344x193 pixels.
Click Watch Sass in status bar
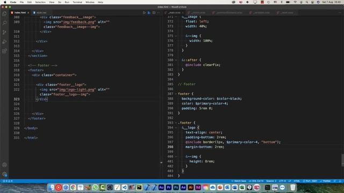(x=239, y=181)
